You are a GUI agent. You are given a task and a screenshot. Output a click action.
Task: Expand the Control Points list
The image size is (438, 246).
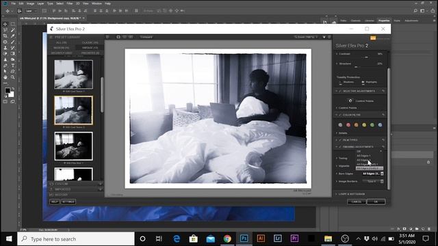(337, 108)
